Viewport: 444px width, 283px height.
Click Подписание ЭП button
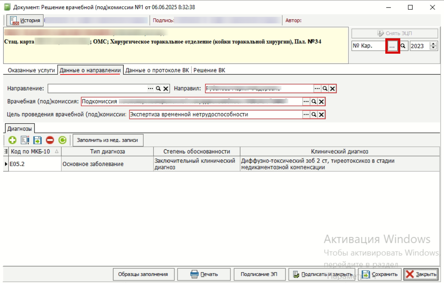pos(260,274)
